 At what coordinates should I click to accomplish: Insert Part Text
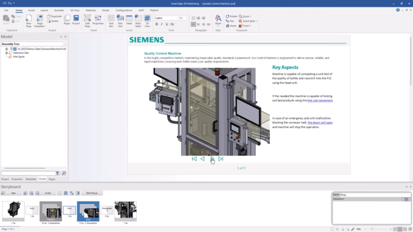pyautogui.click(x=120, y=21)
